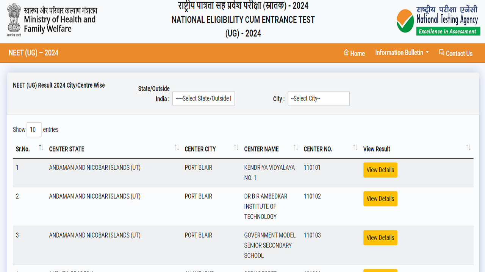Screen dimensions: 485x272
Task: Click the CENTER NO. column header
Action: tap(318, 149)
